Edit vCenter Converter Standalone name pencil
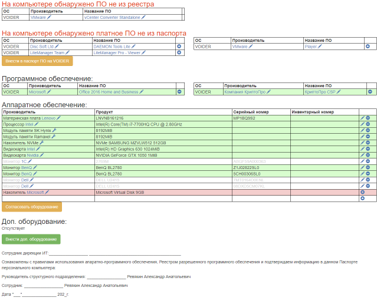 [x=143, y=17]
